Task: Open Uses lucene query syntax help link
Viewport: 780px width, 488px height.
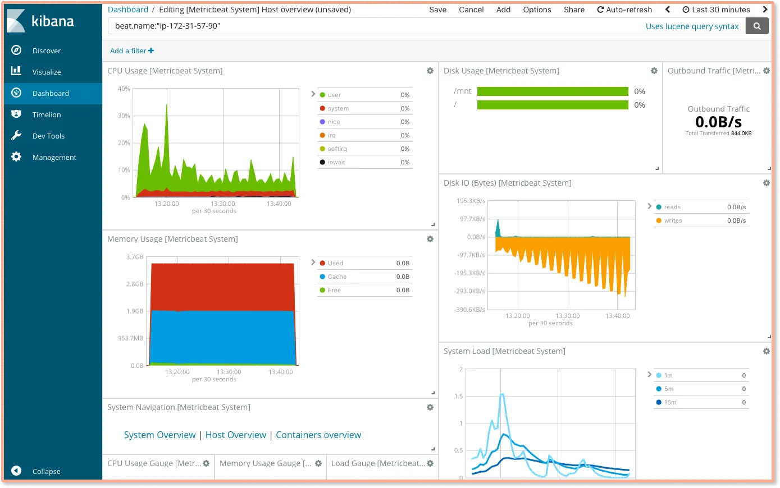Action: 692,26
